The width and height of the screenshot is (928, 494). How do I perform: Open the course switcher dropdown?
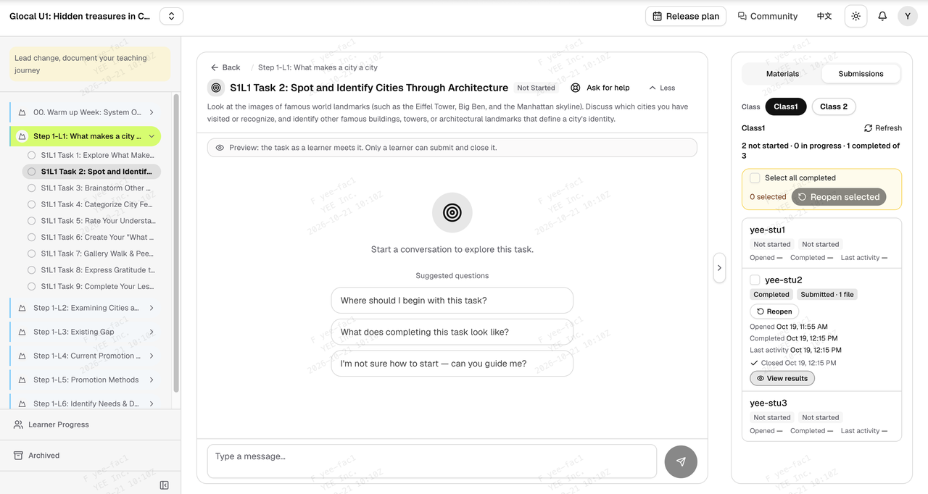pyautogui.click(x=171, y=16)
